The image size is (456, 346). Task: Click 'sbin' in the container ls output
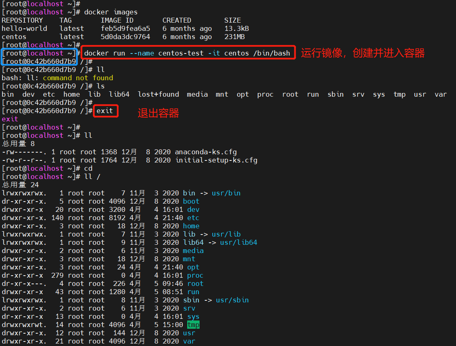click(x=336, y=94)
